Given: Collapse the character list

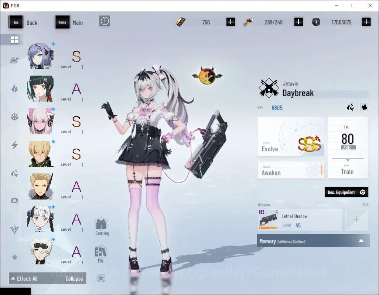Looking at the screenshot, I should pos(74,279).
